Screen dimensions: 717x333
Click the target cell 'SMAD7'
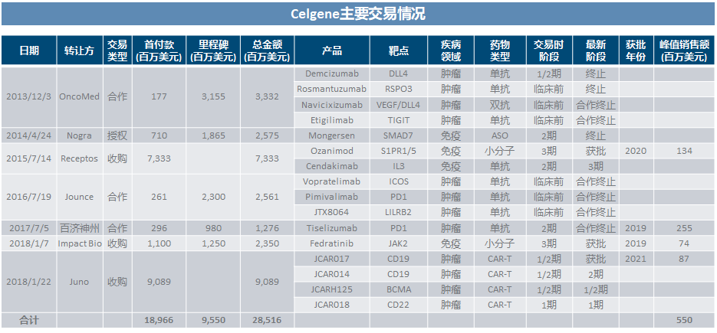pos(398,135)
